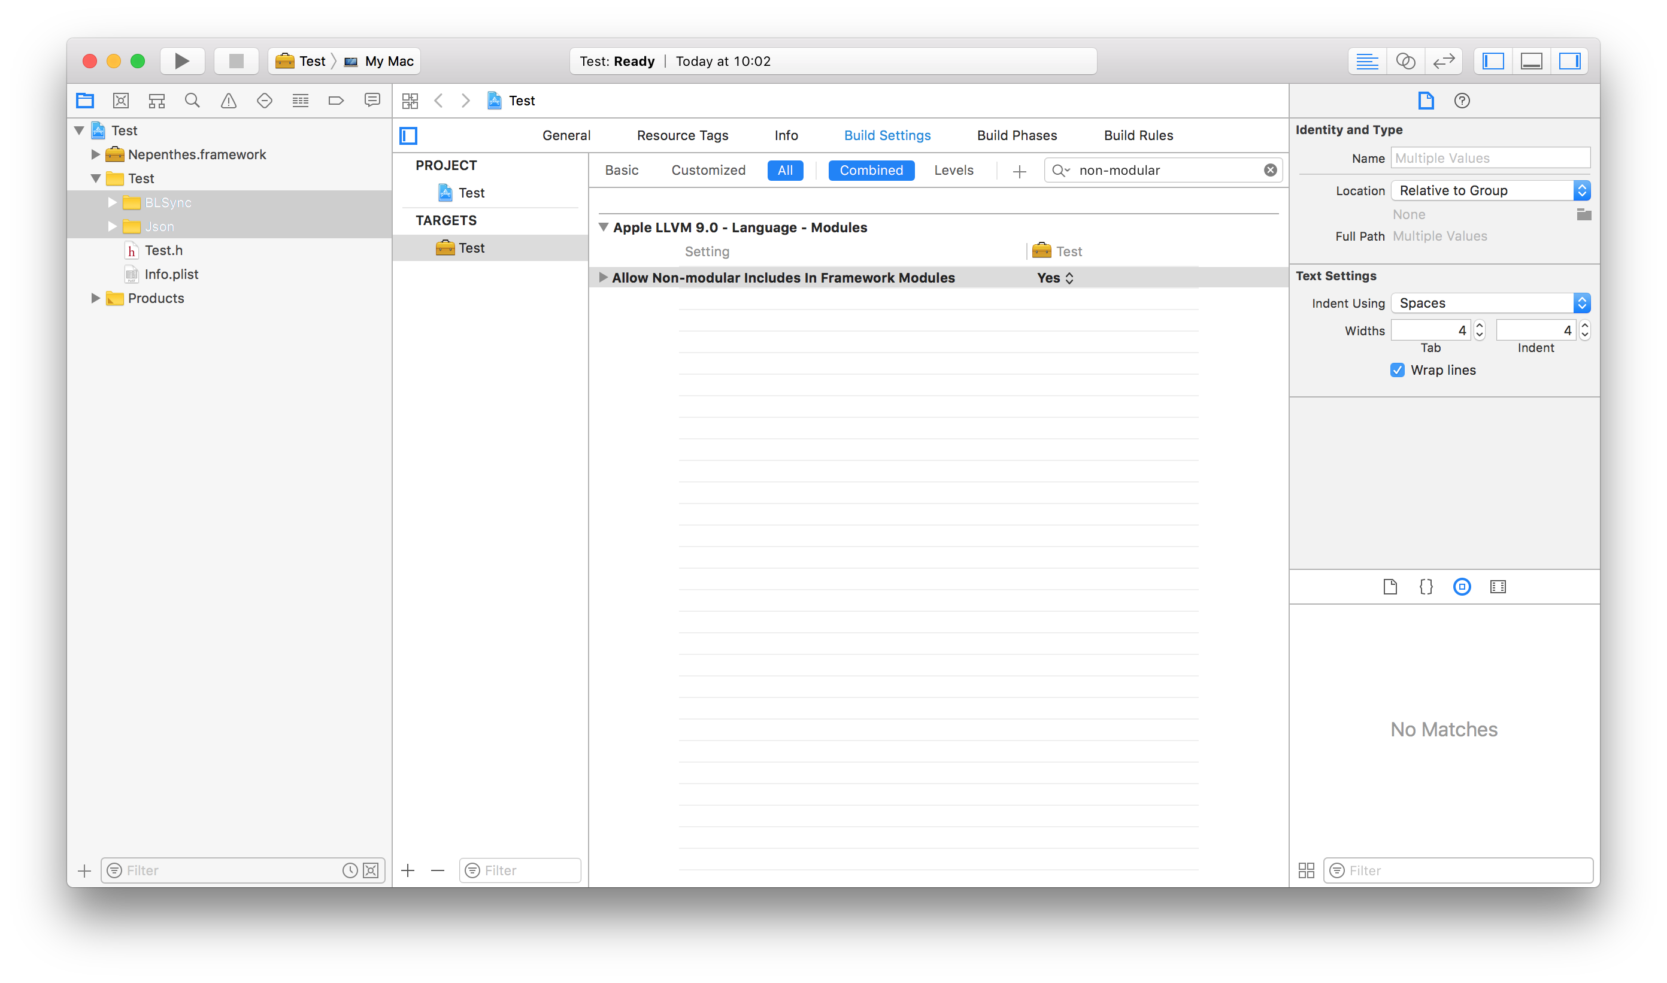The image size is (1667, 983).
Task: Open the Test navigator diamond icon
Action: tap(265, 101)
